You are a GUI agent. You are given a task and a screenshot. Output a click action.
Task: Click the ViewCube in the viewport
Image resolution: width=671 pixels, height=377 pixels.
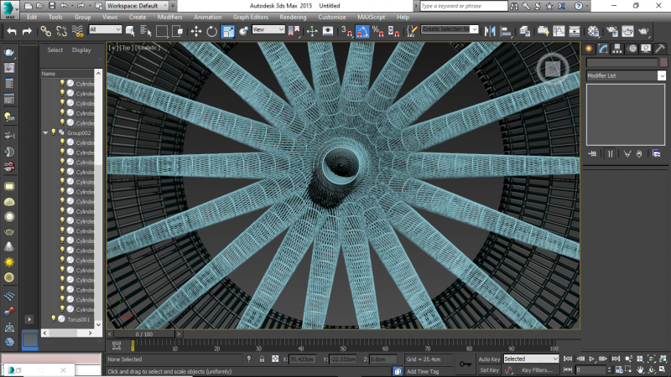click(x=553, y=69)
